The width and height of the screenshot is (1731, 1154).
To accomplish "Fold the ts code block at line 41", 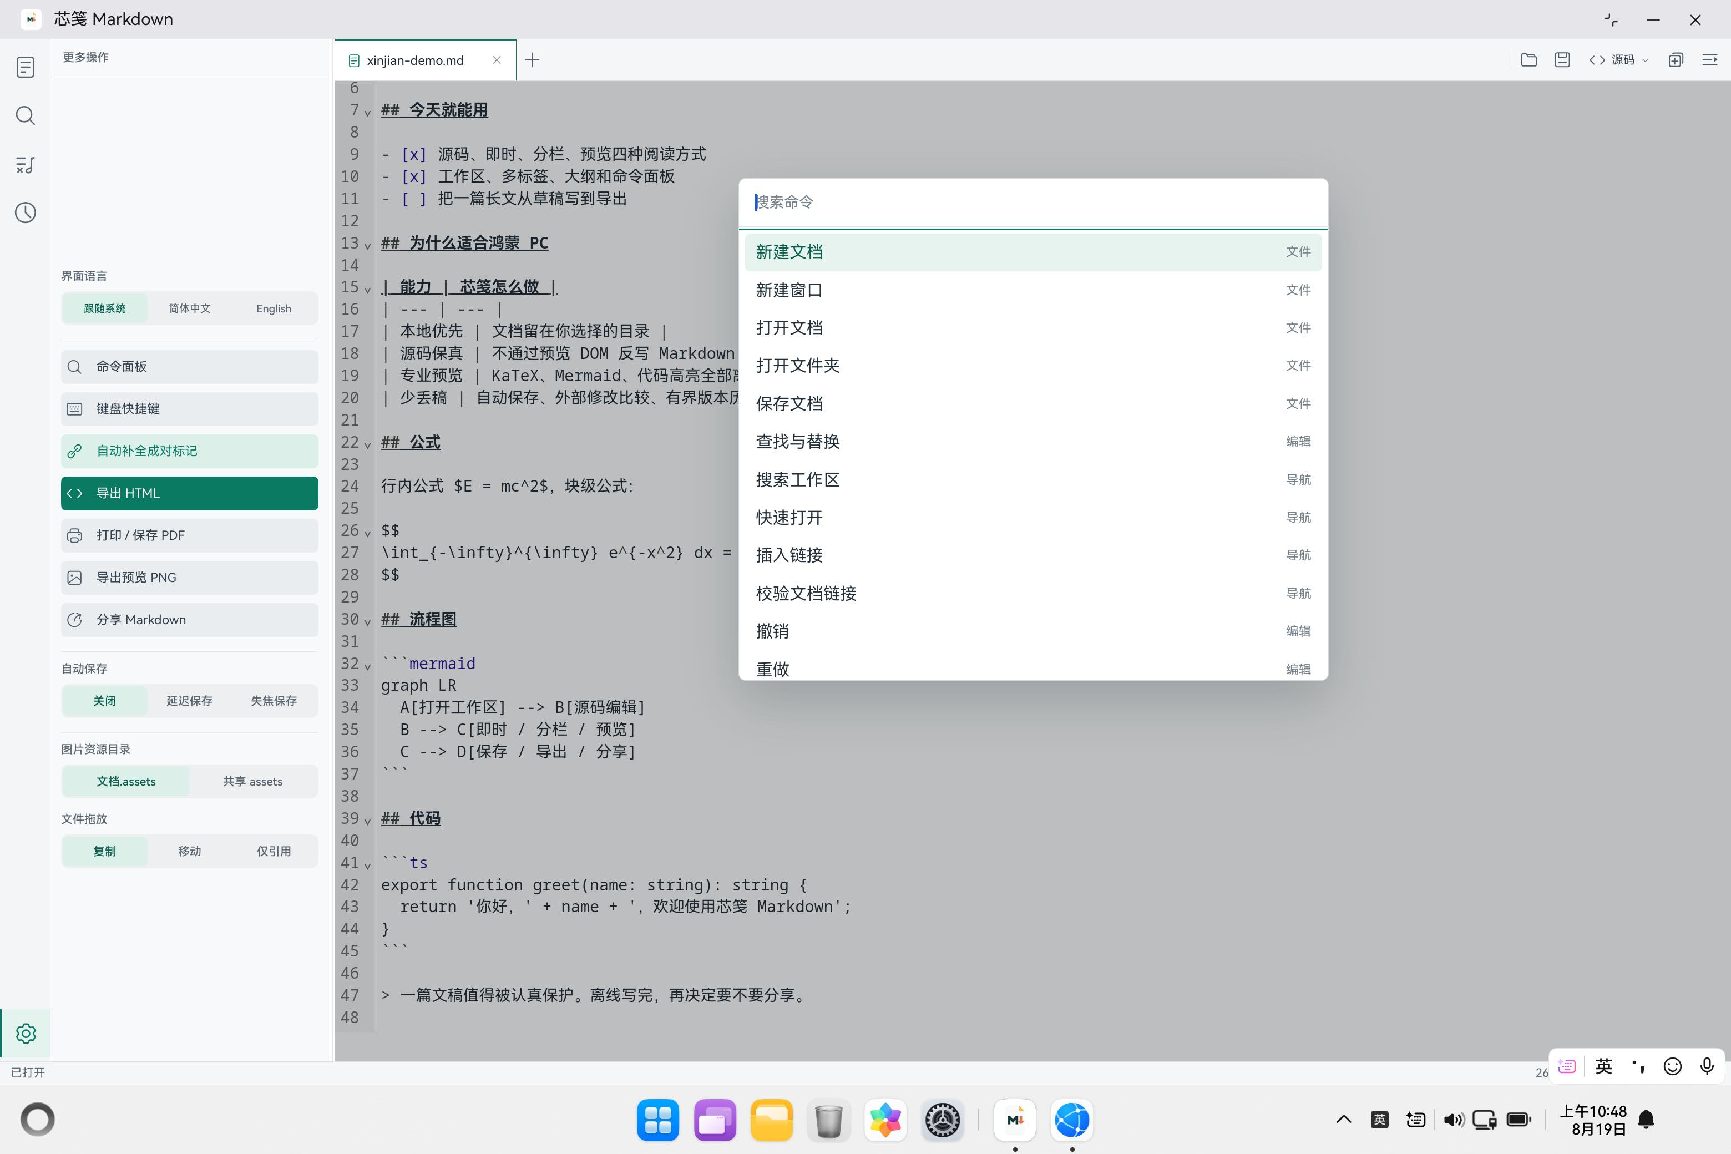I will 367,865.
